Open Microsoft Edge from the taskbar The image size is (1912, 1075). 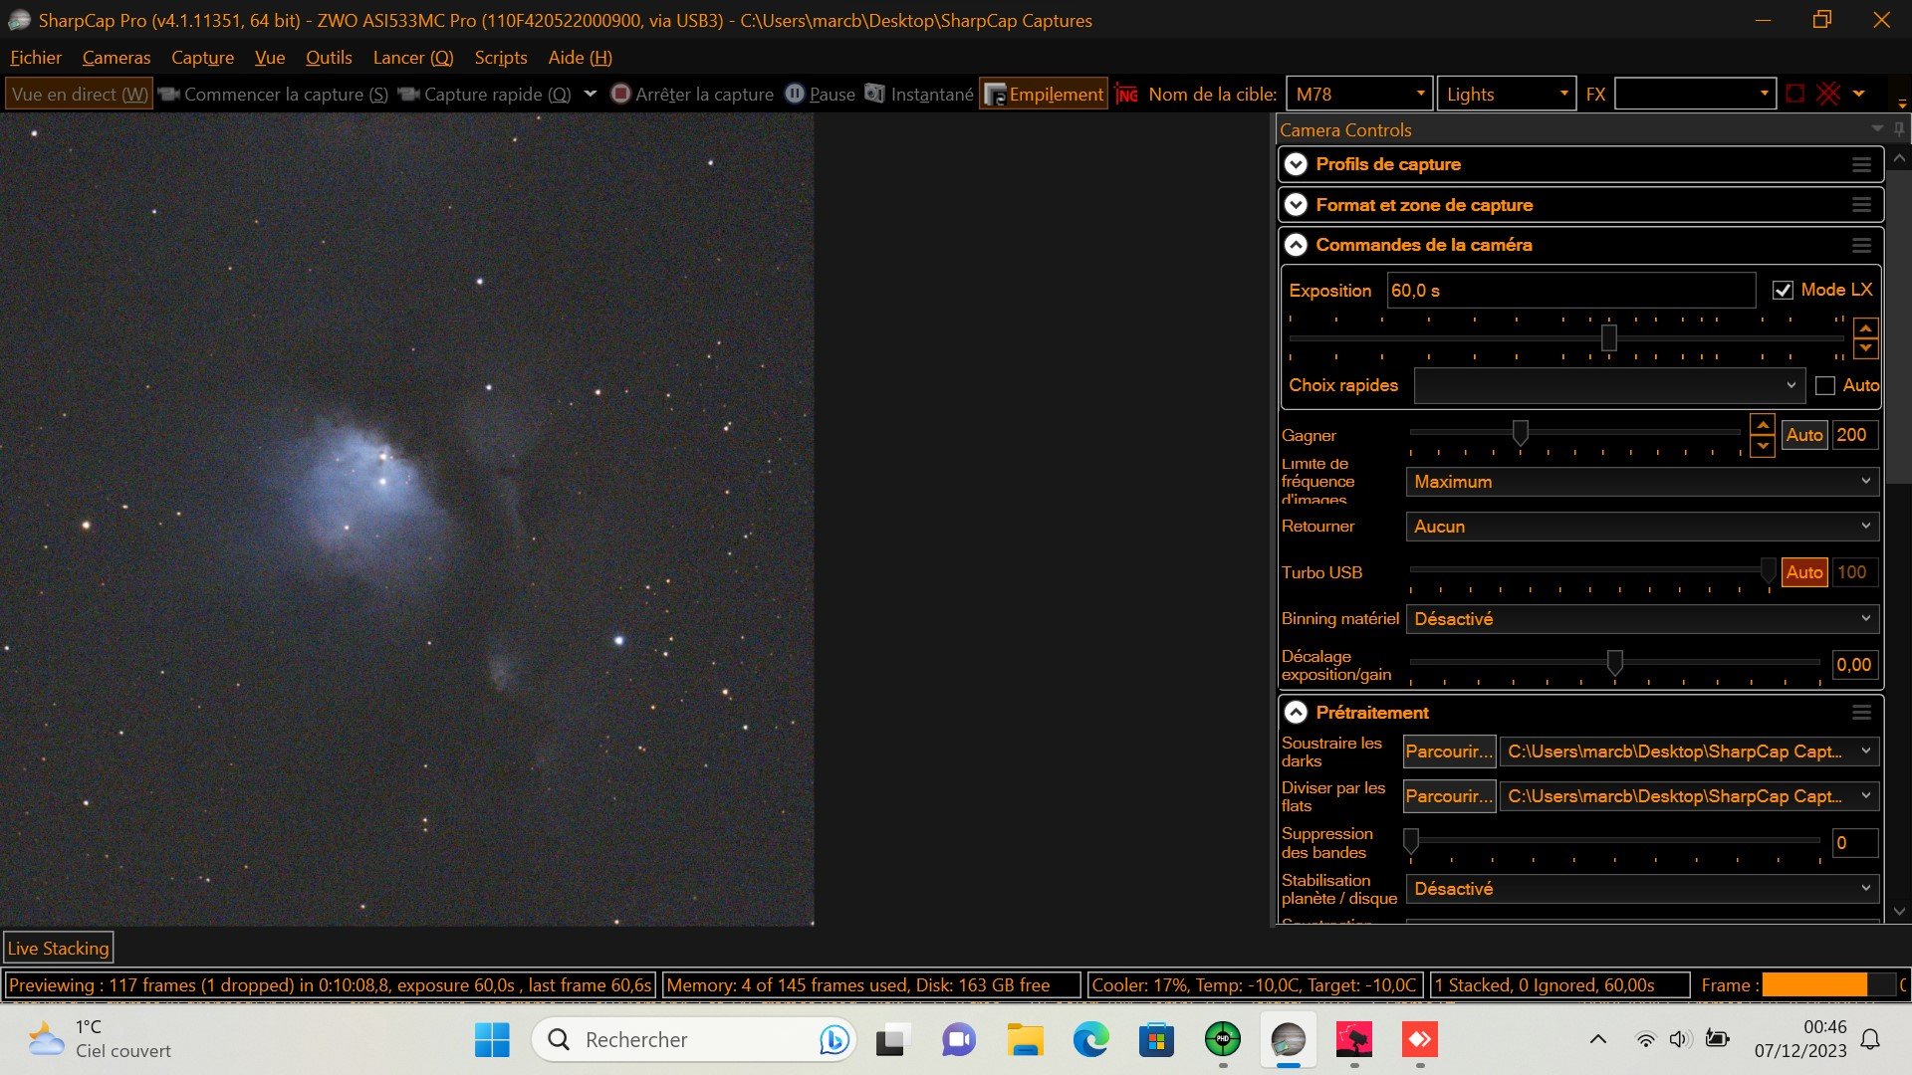(x=1090, y=1040)
